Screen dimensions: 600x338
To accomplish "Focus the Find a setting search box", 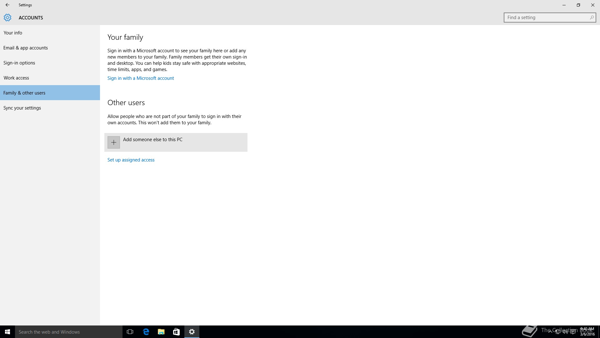I will pyautogui.click(x=550, y=18).
